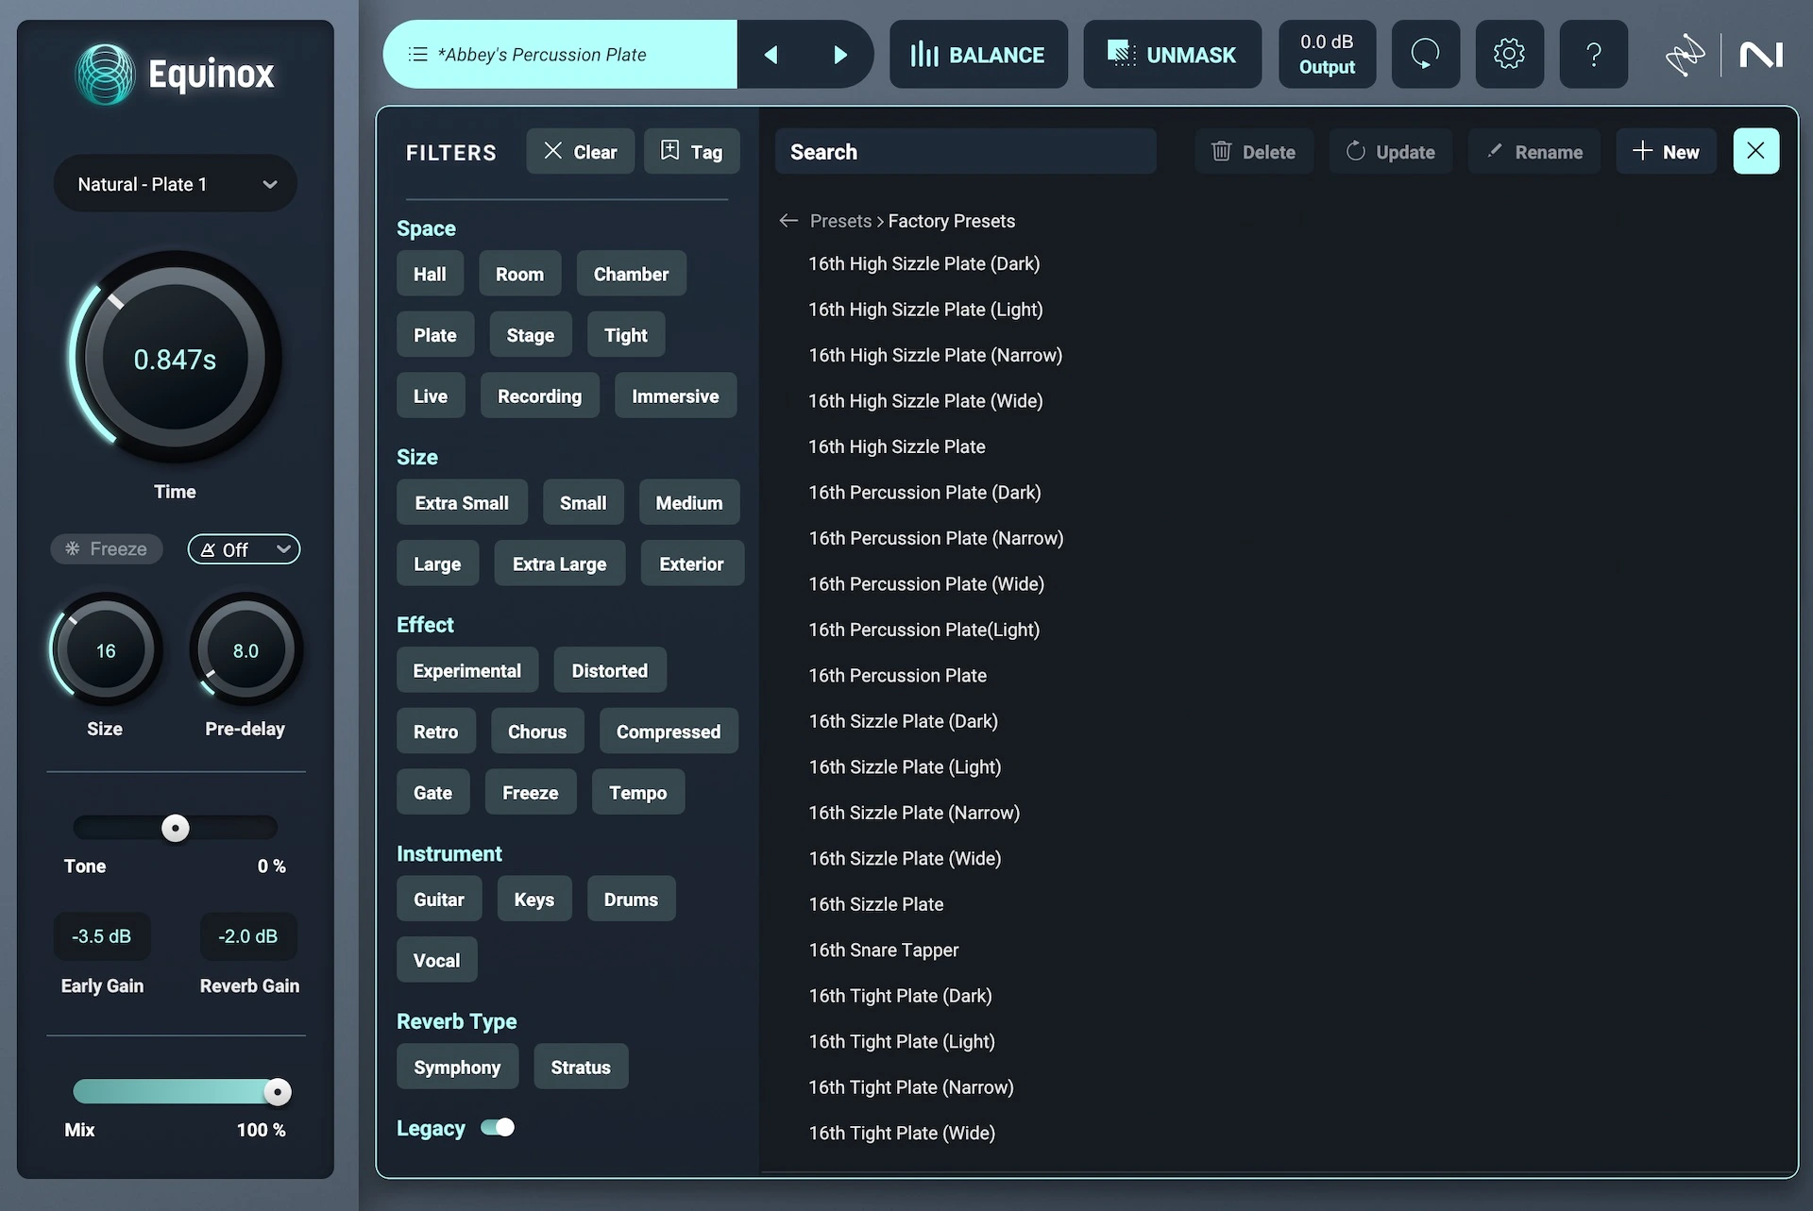1813x1211 pixels.
Task: Open help with the question mark icon
Action: coord(1593,55)
